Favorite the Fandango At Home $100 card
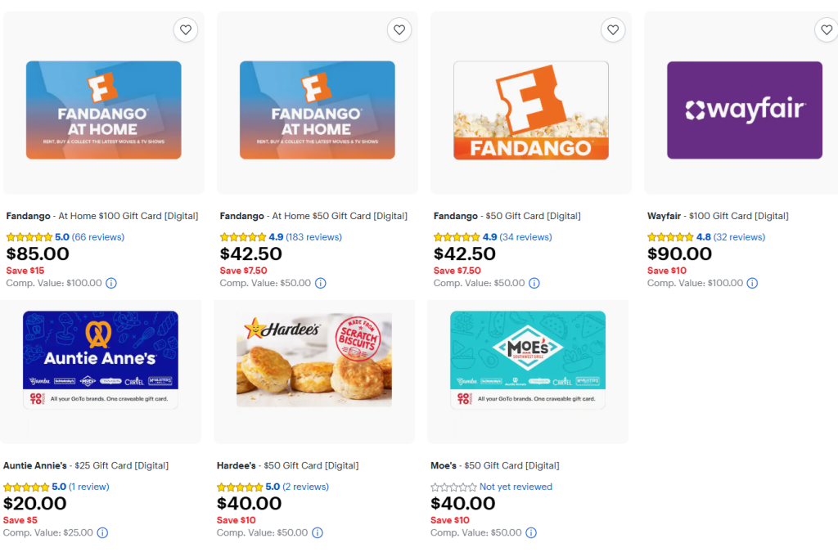Screen dimensions: 838x552 click(186, 30)
